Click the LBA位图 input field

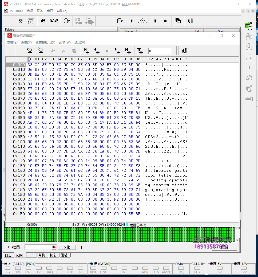tap(38, 247)
